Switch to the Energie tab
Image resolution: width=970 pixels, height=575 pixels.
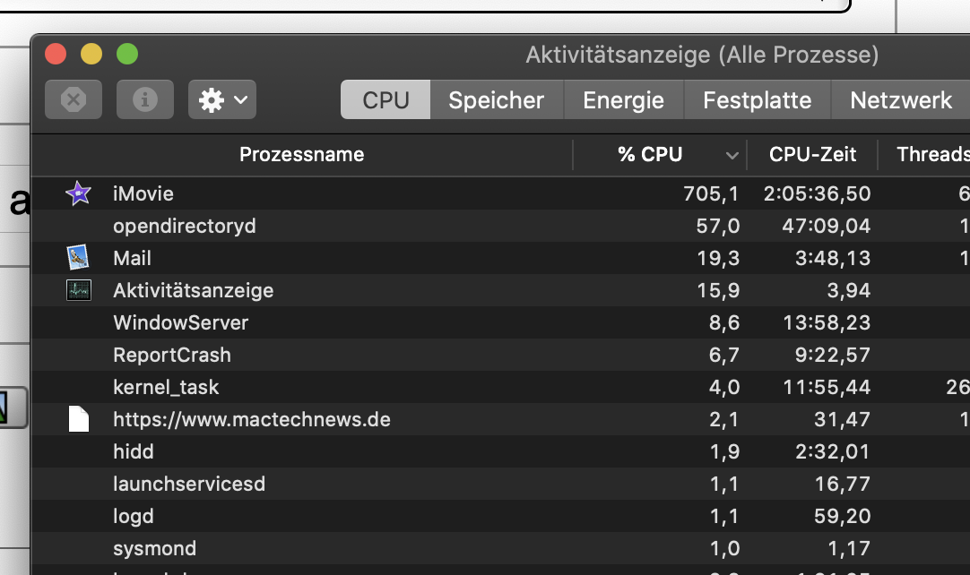[x=624, y=99]
